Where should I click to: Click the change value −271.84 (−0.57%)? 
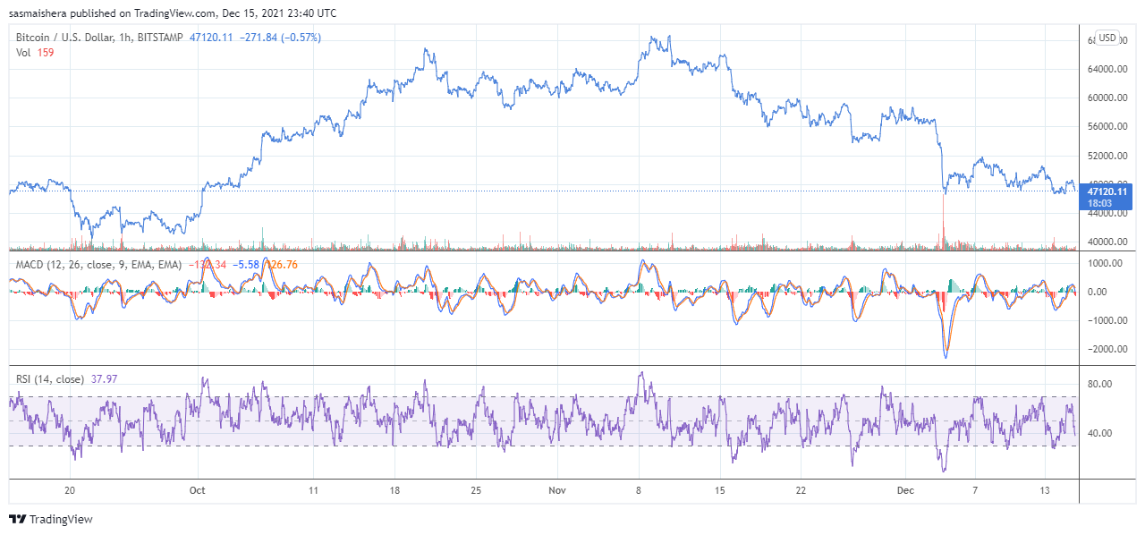[x=282, y=38]
